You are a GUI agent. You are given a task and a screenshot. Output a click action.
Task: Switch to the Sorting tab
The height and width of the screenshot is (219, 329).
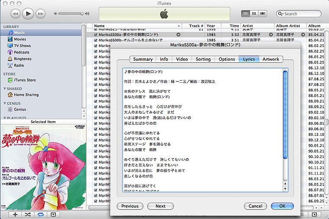(x=203, y=59)
